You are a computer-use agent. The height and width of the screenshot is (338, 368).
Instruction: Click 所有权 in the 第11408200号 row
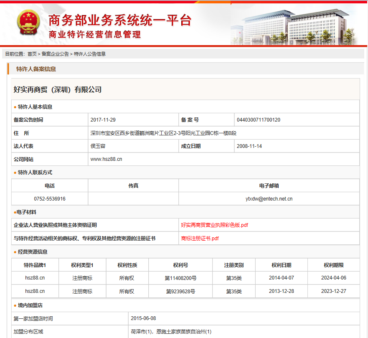127,278
